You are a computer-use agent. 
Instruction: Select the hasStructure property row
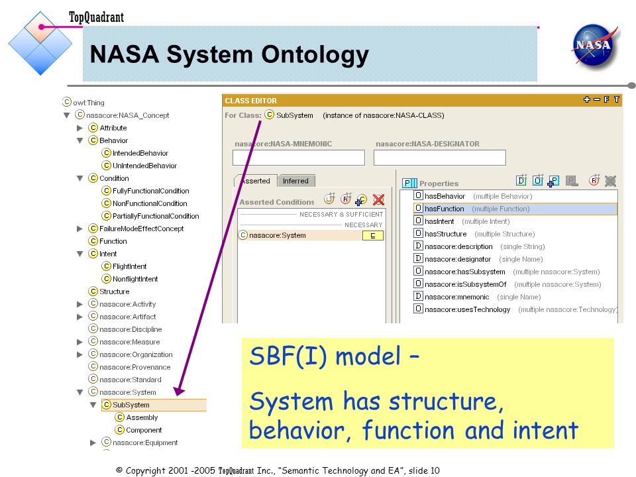(x=515, y=234)
